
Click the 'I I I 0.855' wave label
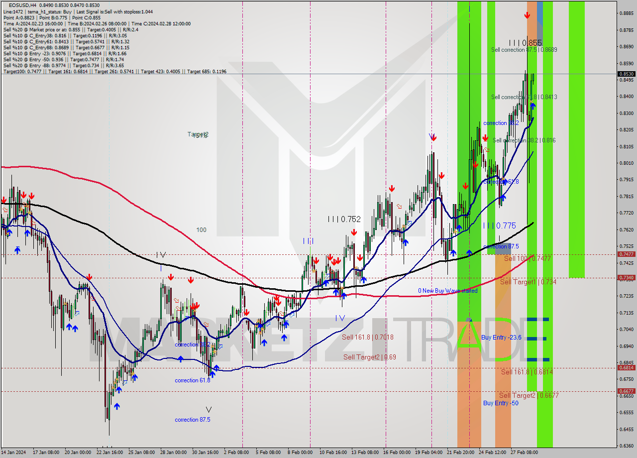pos(525,43)
